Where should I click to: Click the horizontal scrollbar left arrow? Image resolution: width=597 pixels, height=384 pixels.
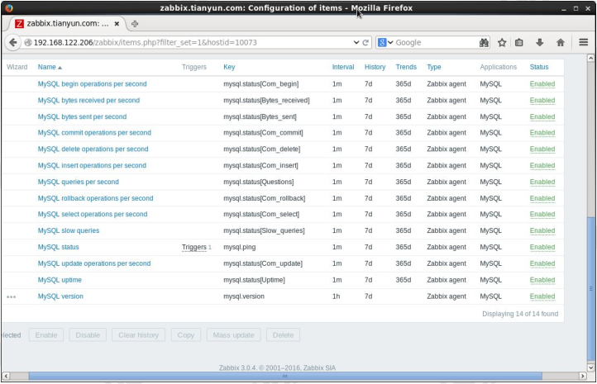point(6,376)
